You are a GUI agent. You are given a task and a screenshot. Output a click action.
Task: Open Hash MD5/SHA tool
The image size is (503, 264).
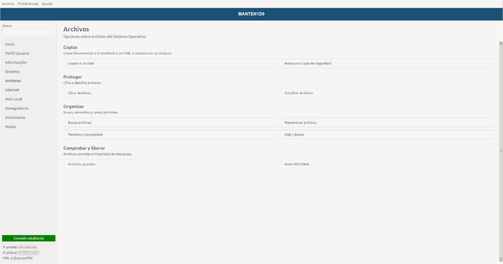click(388, 164)
